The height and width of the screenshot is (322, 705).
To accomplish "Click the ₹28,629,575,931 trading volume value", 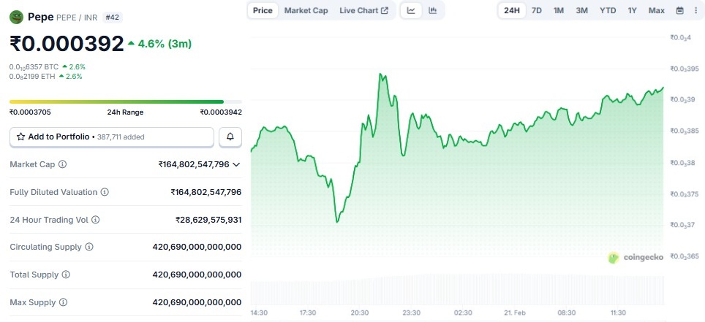I will click(x=208, y=220).
